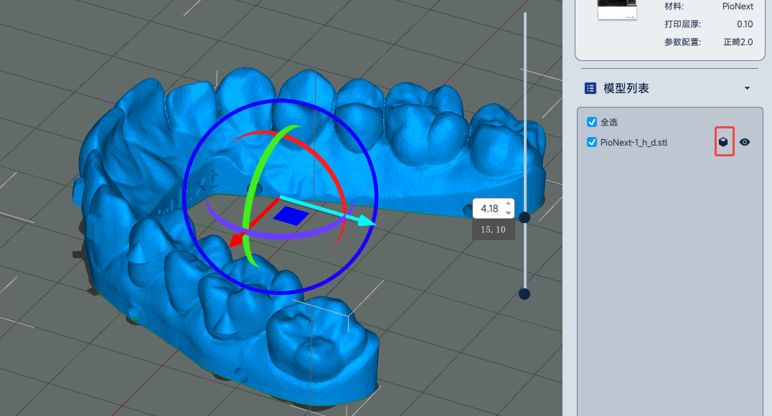Hide the PioNext-1_h_d.stl model with eye icon
This screenshot has width=772, height=416.
click(x=745, y=142)
